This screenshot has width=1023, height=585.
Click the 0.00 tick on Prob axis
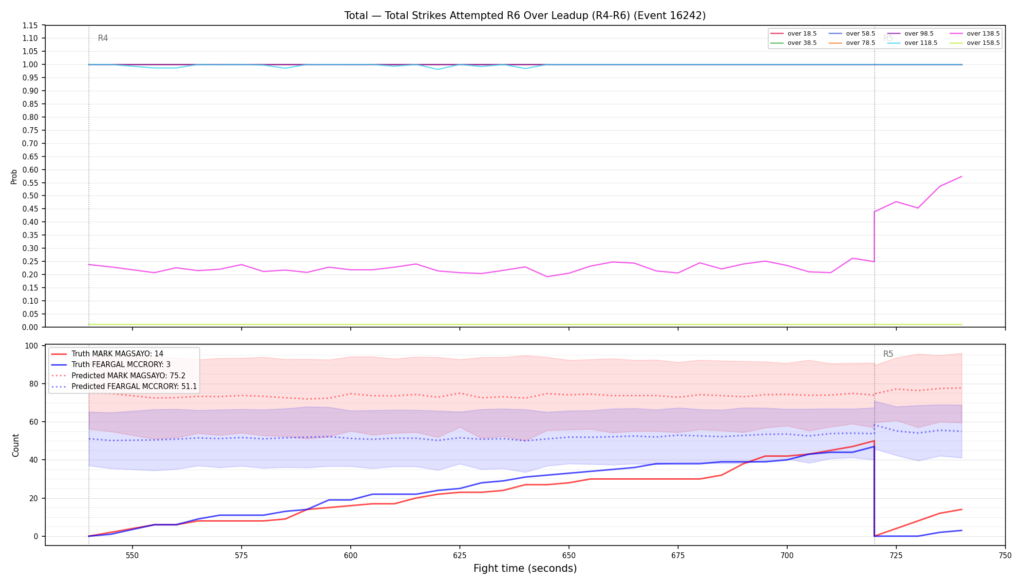click(x=30, y=327)
